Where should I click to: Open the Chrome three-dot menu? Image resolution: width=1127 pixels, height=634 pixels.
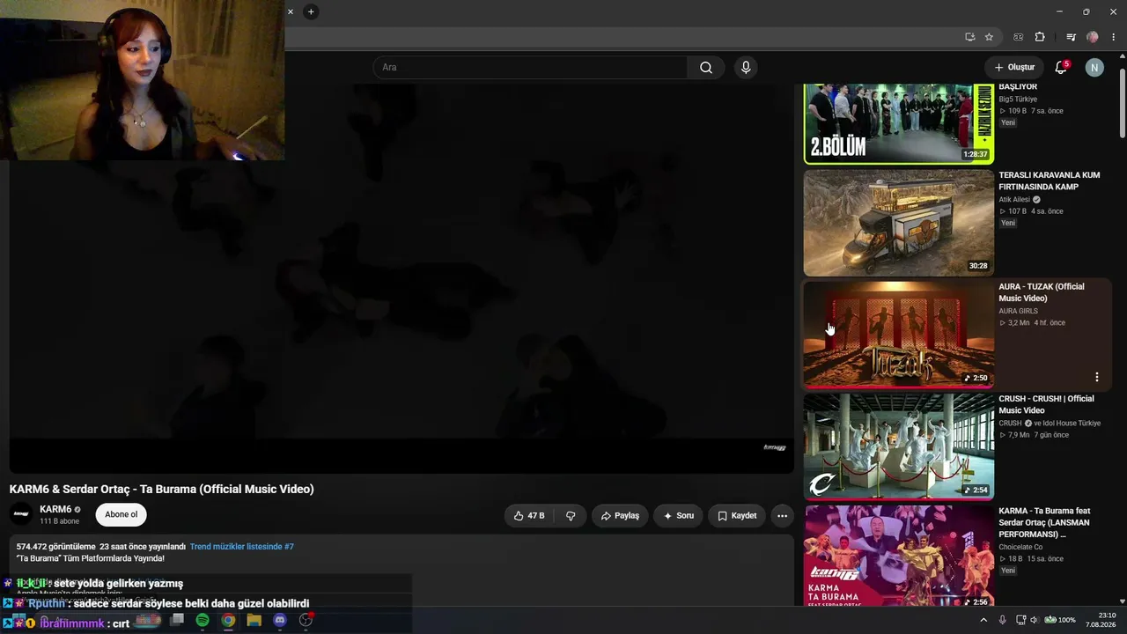pyautogui.click(x=1114, y=37)
